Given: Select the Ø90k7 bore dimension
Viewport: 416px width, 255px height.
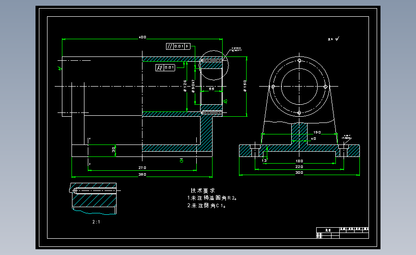Looking at the screenshot, I should 193,86.
